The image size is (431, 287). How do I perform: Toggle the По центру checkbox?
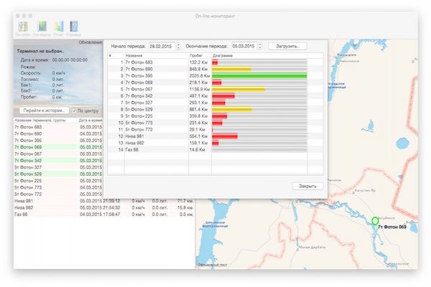click(x=75, y=111)
